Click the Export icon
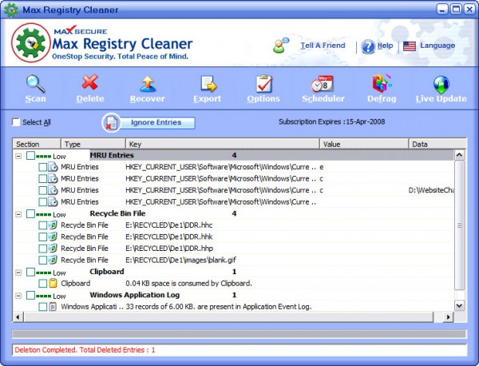The height and width of the screenshot is (366, 479). [208, 84]
